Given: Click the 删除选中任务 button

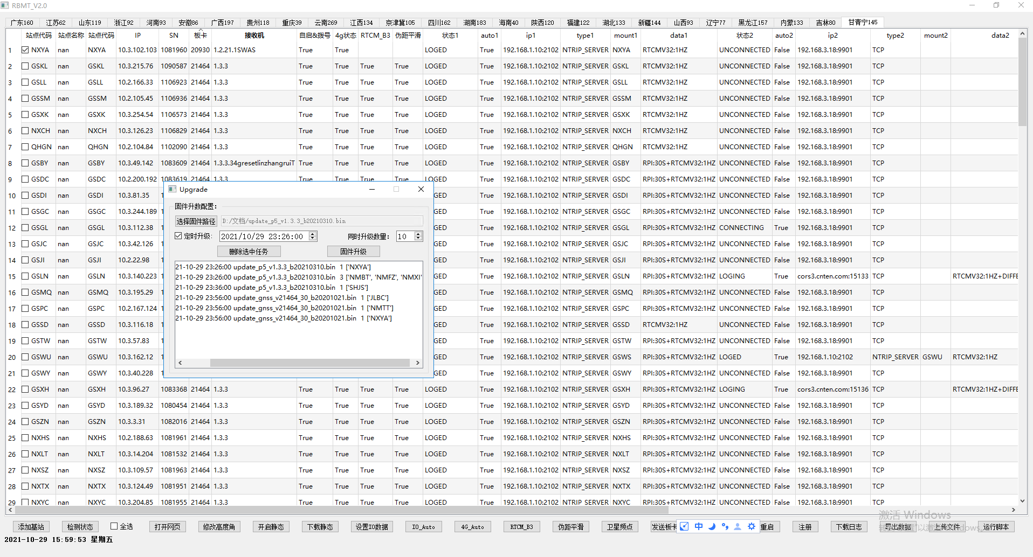Looking at the screenshot, I should click(x=249, y=252).
